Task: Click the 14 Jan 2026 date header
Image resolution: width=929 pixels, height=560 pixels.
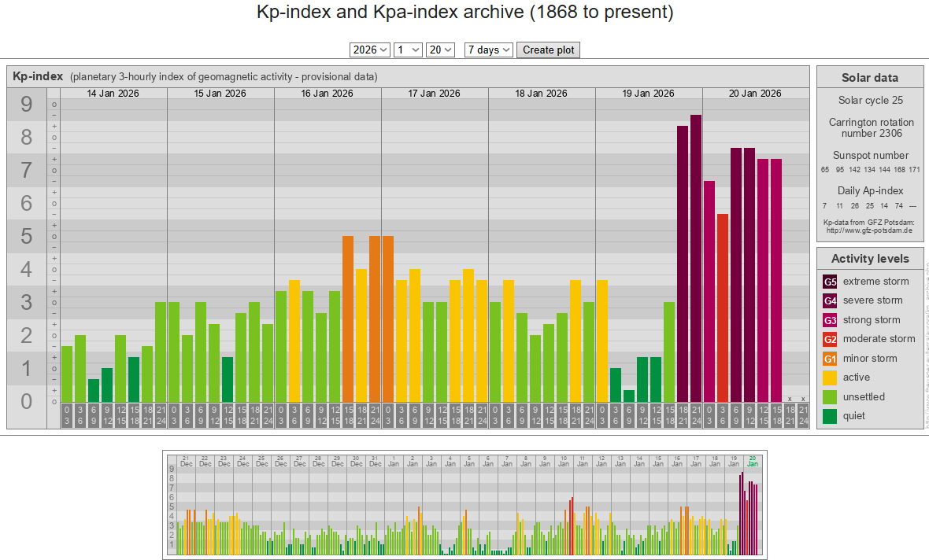Action: coord(113,93)
